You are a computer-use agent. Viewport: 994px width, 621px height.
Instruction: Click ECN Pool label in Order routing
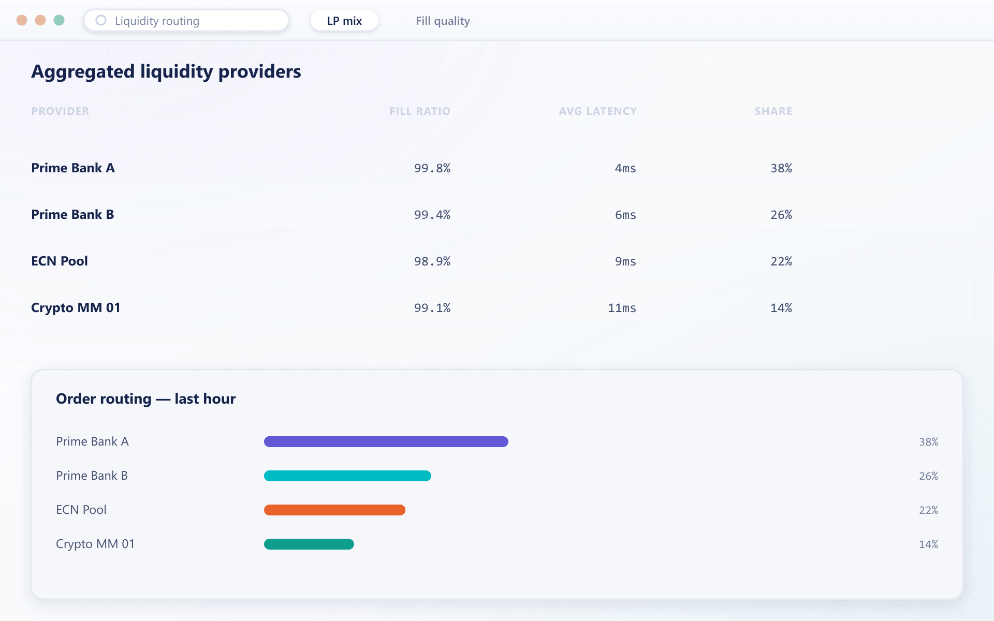(x=81, y=510)
